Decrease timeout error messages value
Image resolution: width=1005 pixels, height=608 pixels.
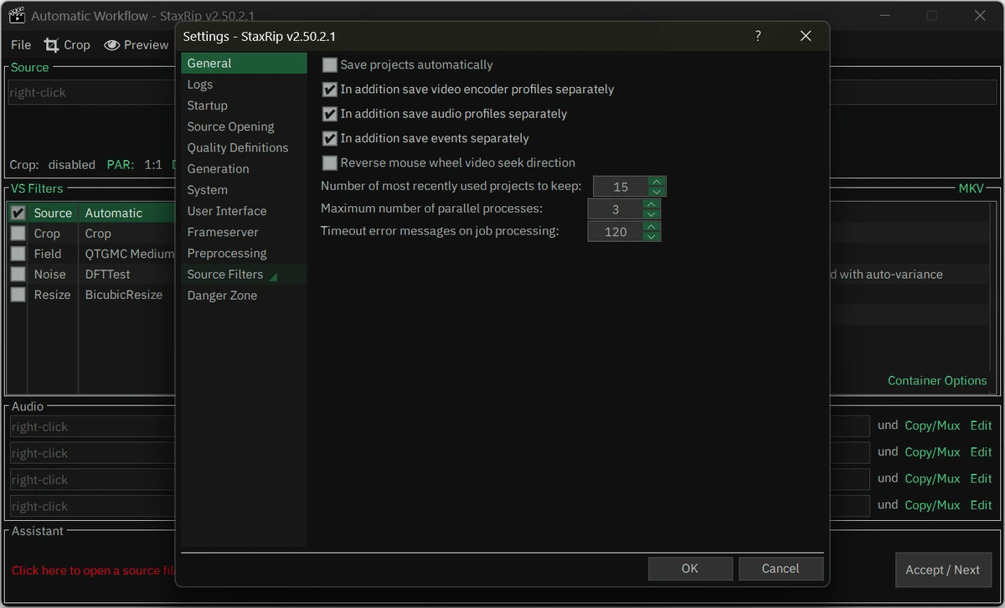tap(652, 236)
